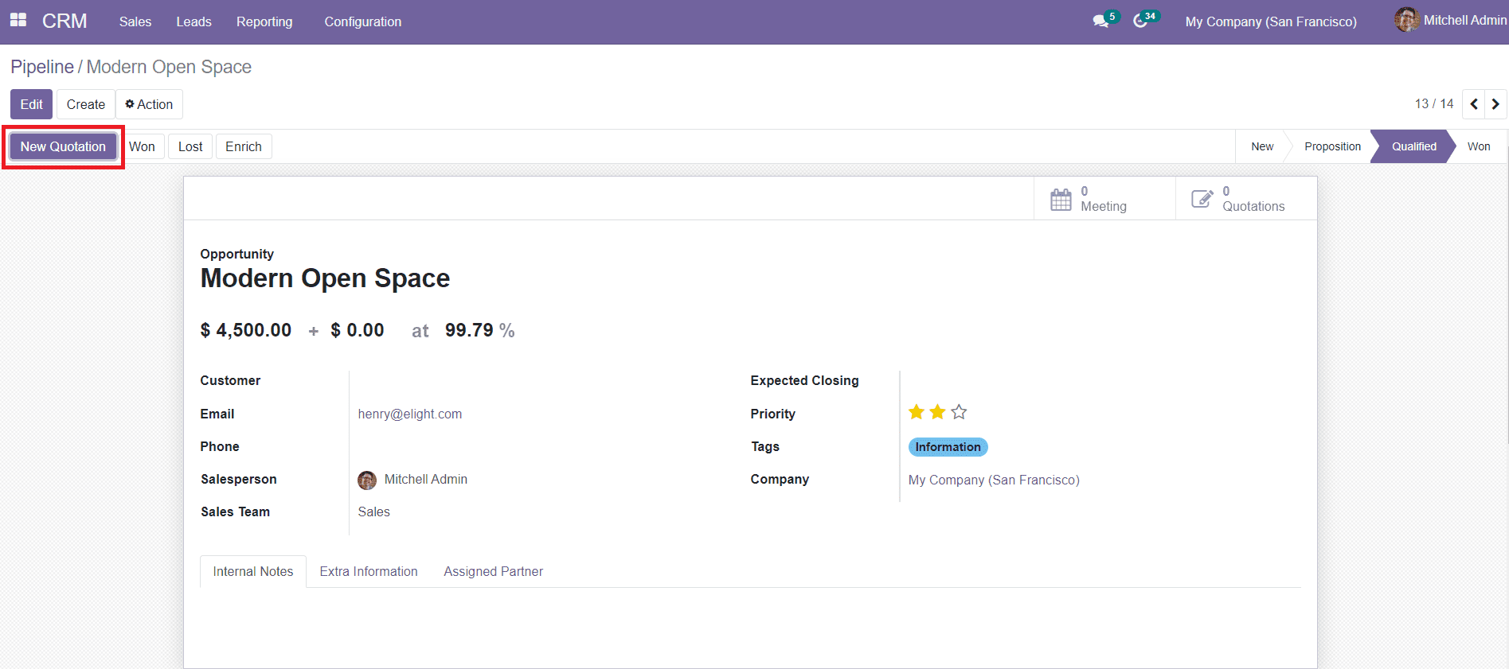Image resolution: width=1509 pixels, height=669 pixels.
Task: Open the activities clock icon
Action: tap(1140, 21)
